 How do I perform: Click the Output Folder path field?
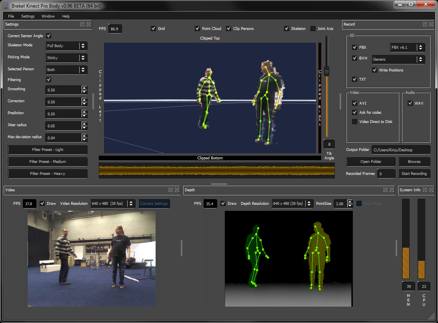pos(401,150)
